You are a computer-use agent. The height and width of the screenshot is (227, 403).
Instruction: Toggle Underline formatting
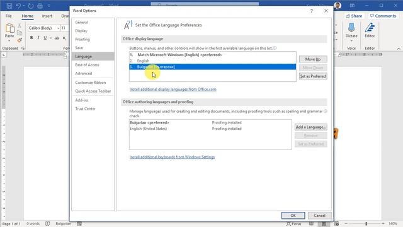point(45,38)
